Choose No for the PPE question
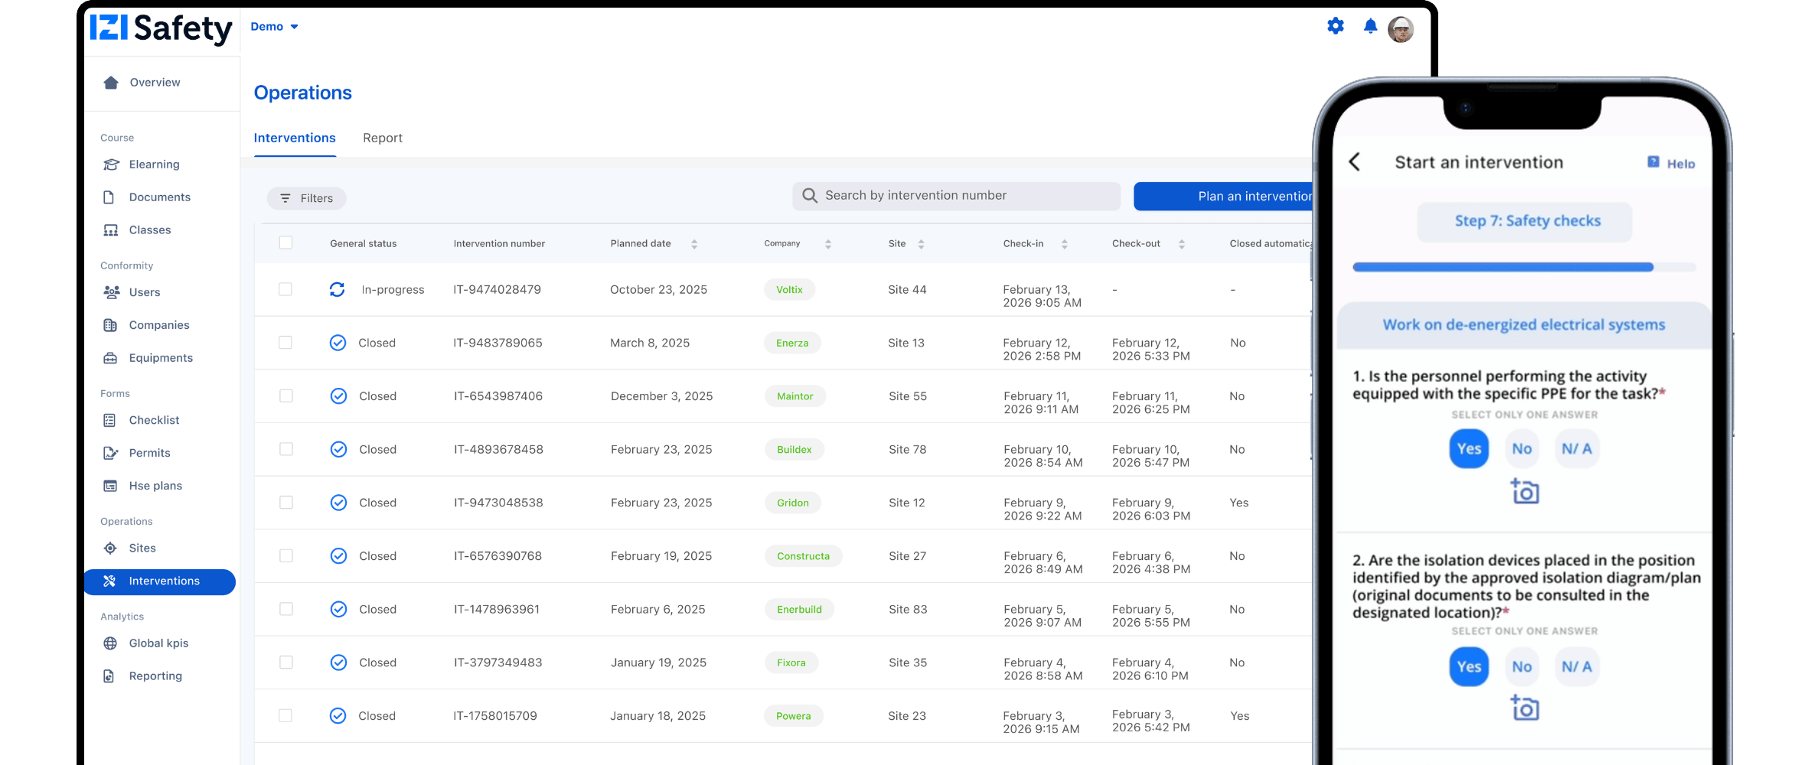Screen dimensions: 1811x765 [x=1521, y=449]
